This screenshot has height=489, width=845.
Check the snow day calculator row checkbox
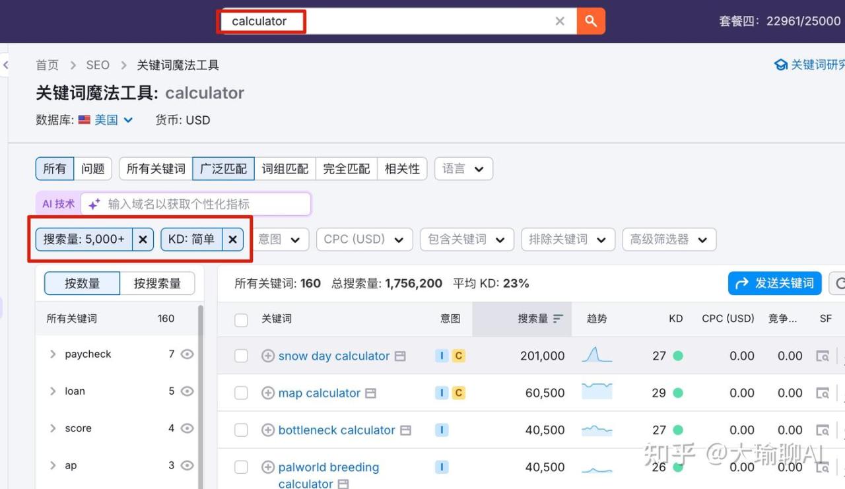pos(242,356)
